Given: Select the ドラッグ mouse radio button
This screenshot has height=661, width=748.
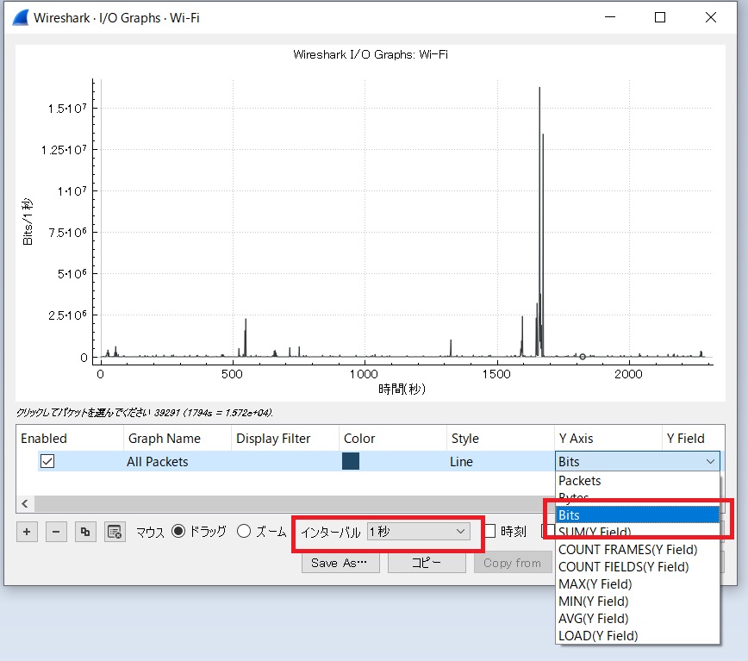Looking at the screenshot, I should 178,531.
